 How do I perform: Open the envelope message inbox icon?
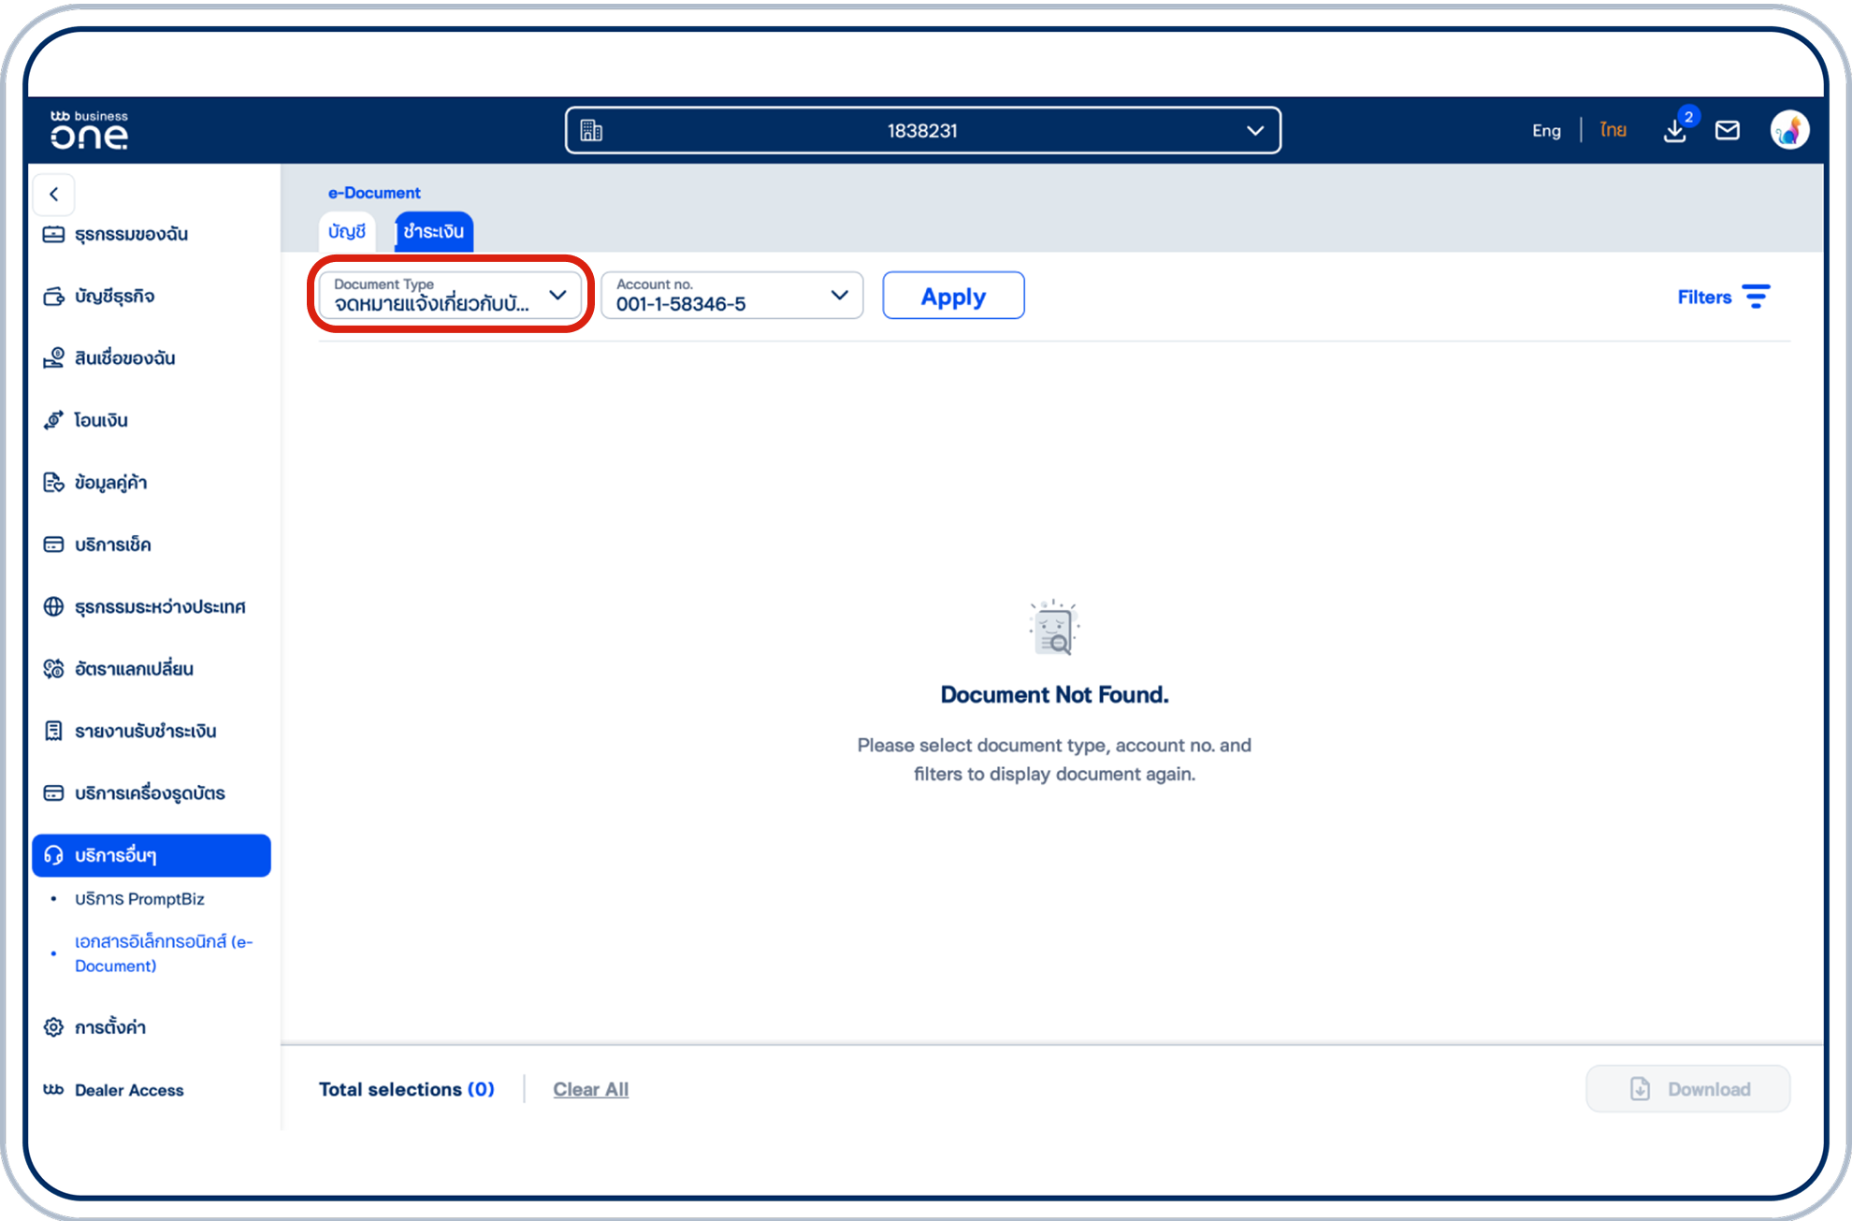click(x=1728, y=130)
